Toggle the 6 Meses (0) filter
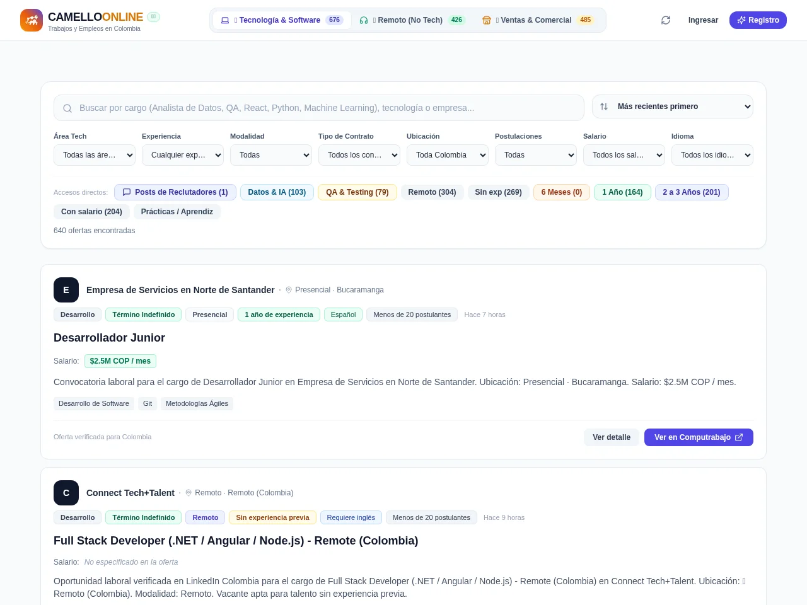This screenshot has width=807, height=605. [x=562, y=192]
